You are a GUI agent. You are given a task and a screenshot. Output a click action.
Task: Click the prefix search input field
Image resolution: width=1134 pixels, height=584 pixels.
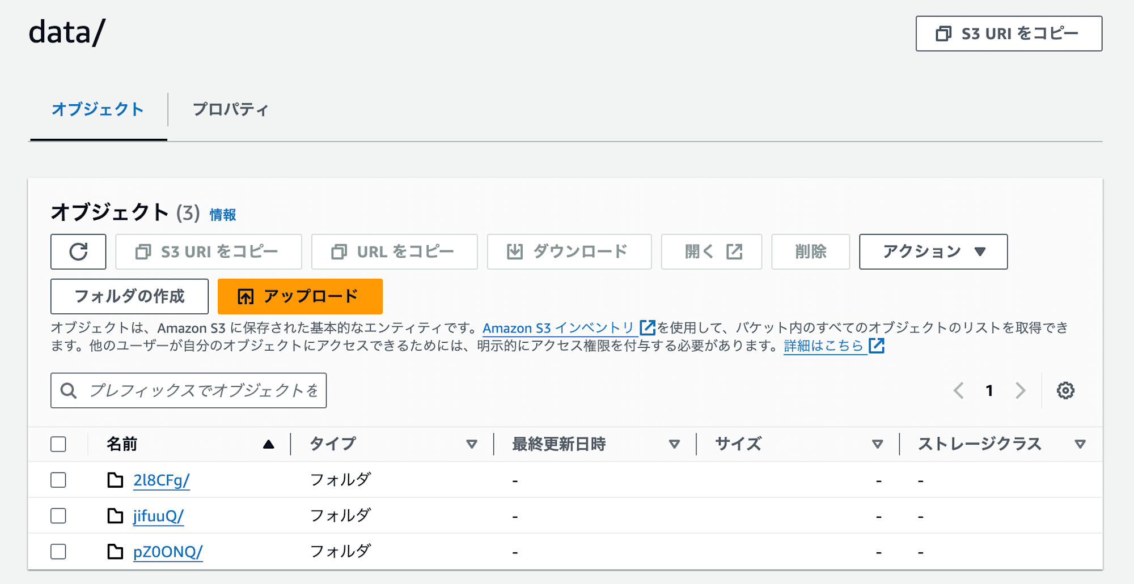pos(188,390)
